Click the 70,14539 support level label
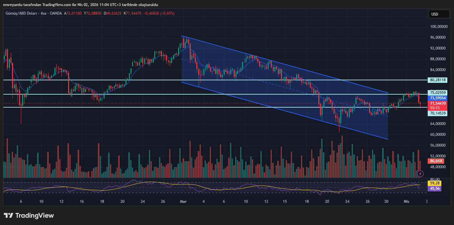Image resolution: width=454 pixels, height=225 pixels. tap(438, 113)
